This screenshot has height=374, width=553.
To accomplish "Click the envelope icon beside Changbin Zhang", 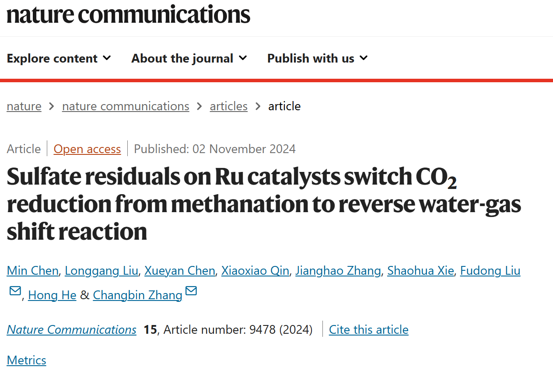I will pos(191,291).
